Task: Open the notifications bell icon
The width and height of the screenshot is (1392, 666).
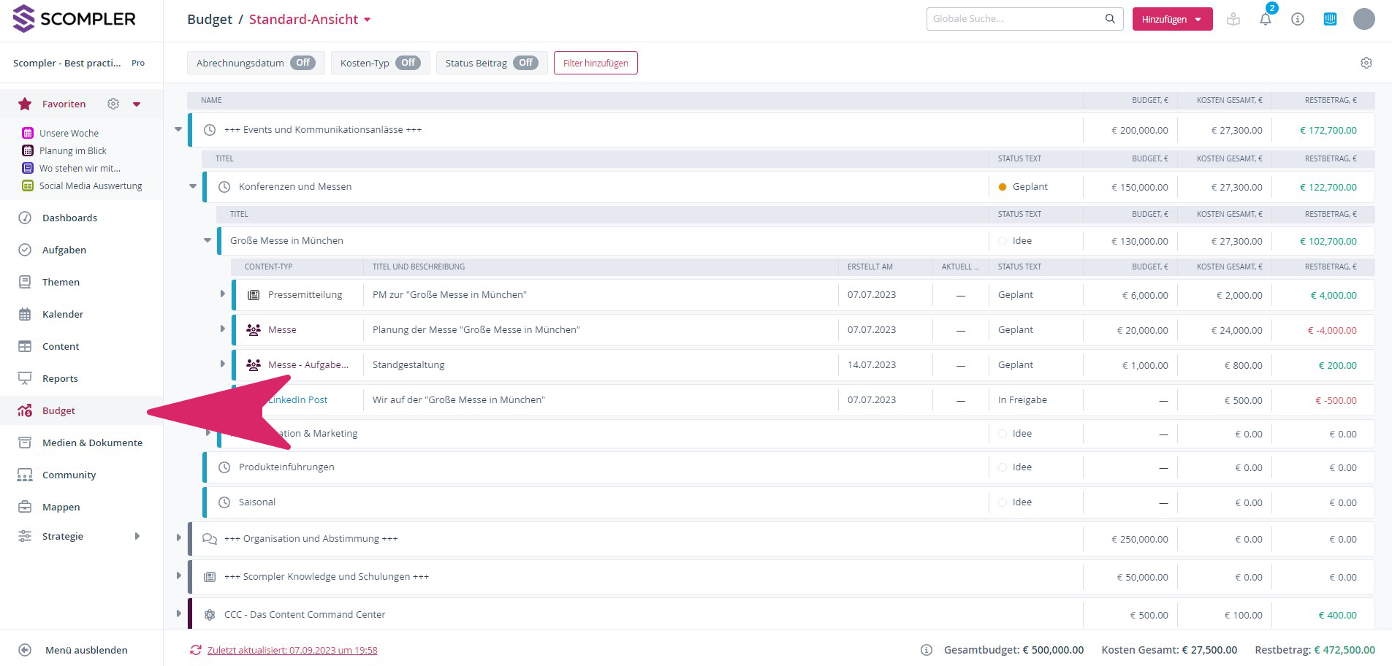Action: pos(1266,20)
